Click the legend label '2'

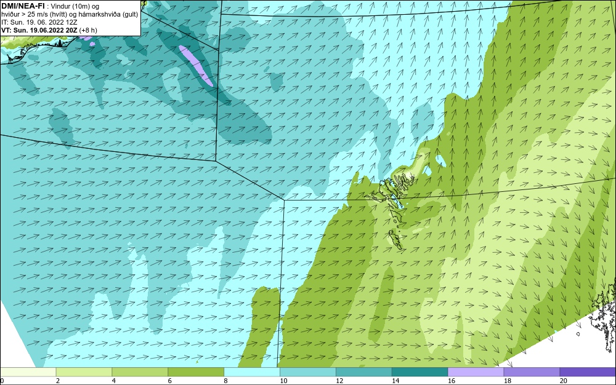click(58, 381)
